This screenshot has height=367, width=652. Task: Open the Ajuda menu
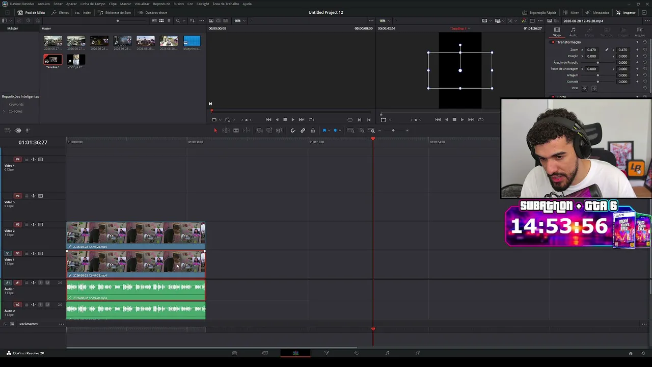click(x=247, y=4)
